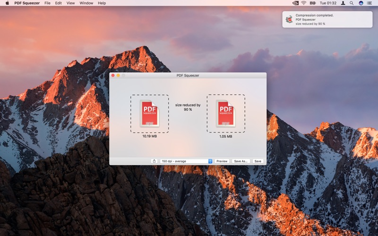The image size is (378, 236).
Task: Open the File menu
Action: point(47,3)
